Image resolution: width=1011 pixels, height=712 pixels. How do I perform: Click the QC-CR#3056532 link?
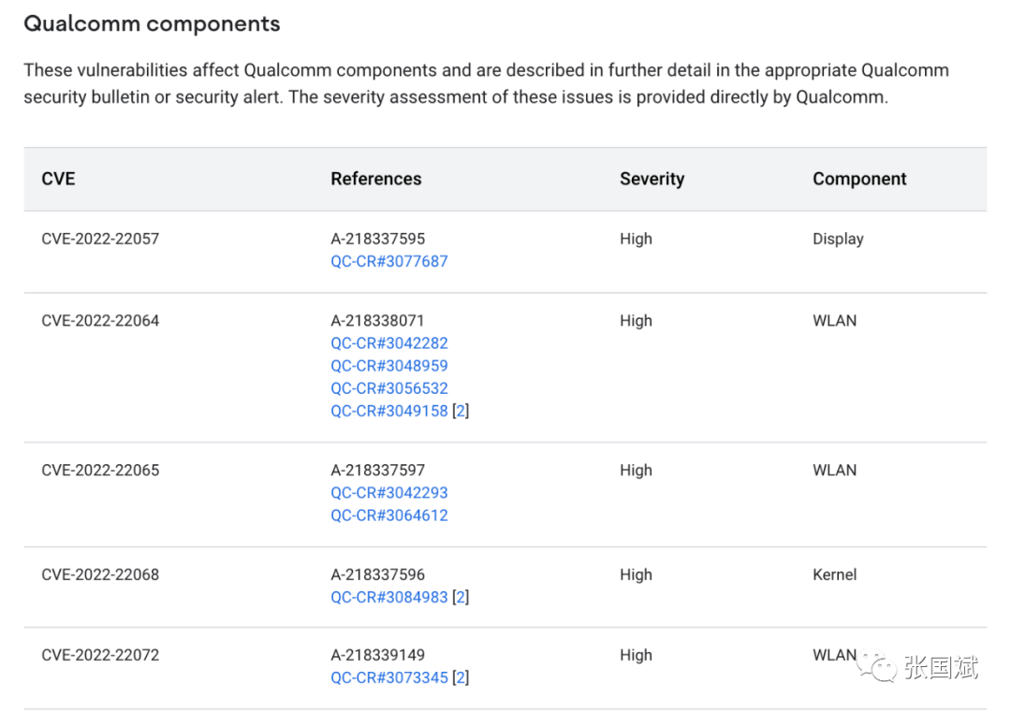pos(389,388)
